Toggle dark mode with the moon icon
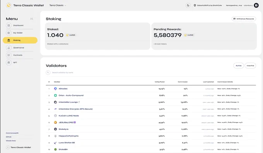Screen dimensions: 263x153 click(x=188, y=5)
